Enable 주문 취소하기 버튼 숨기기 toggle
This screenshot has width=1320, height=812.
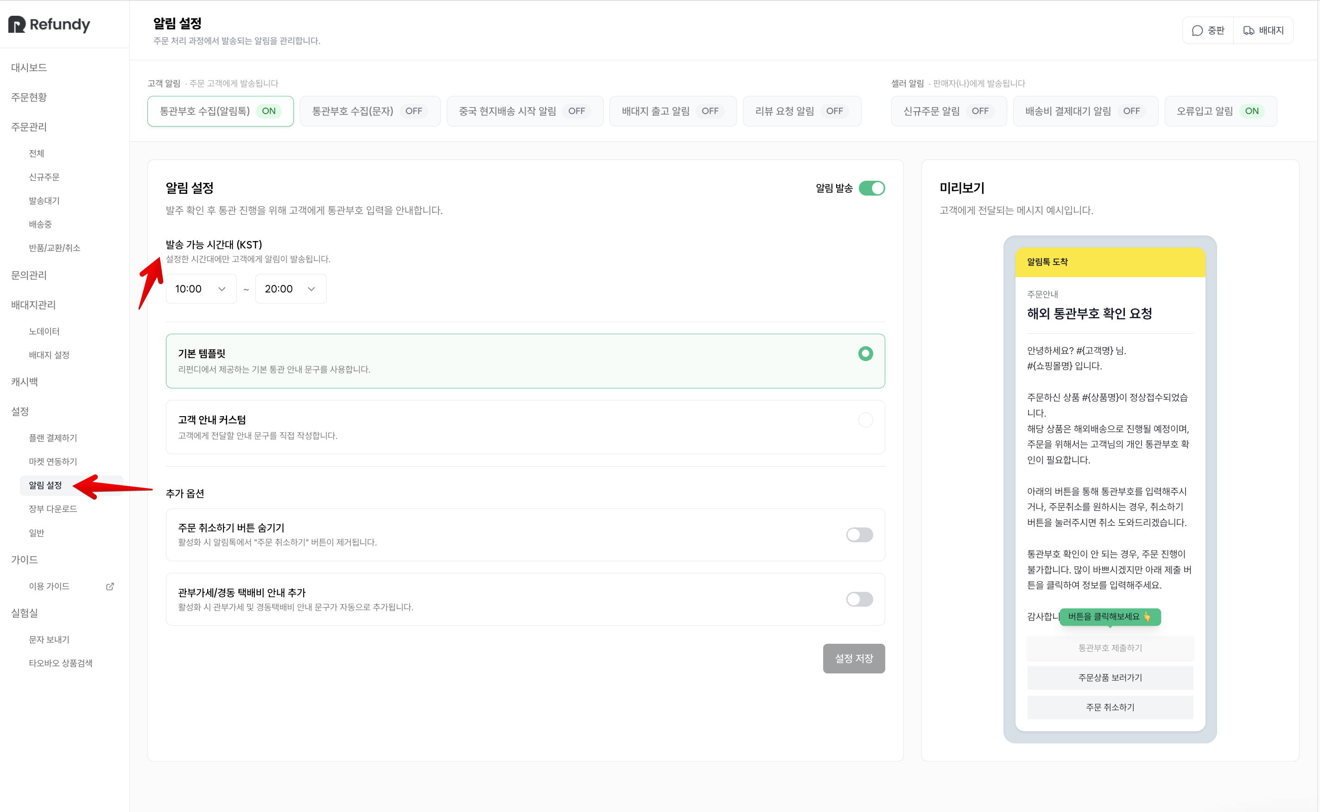pos(859,534)
